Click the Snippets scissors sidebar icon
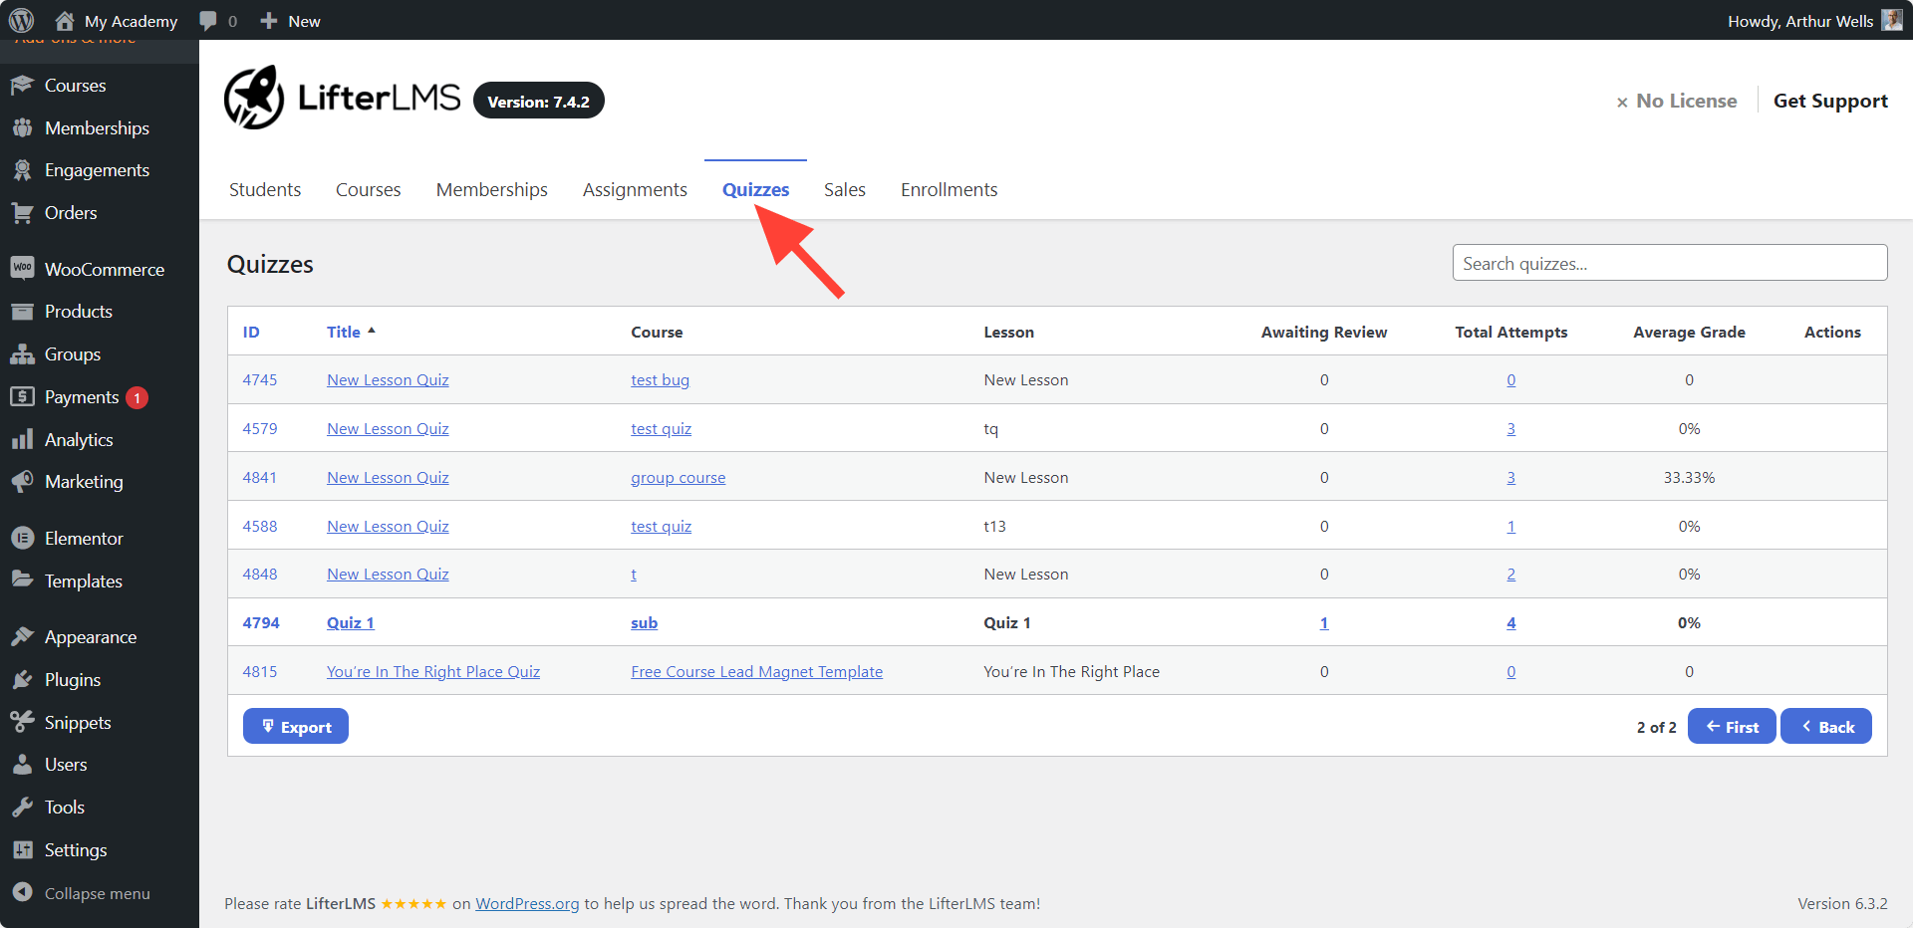This screenshot has height=928, width=1913. tap(22, 722)
